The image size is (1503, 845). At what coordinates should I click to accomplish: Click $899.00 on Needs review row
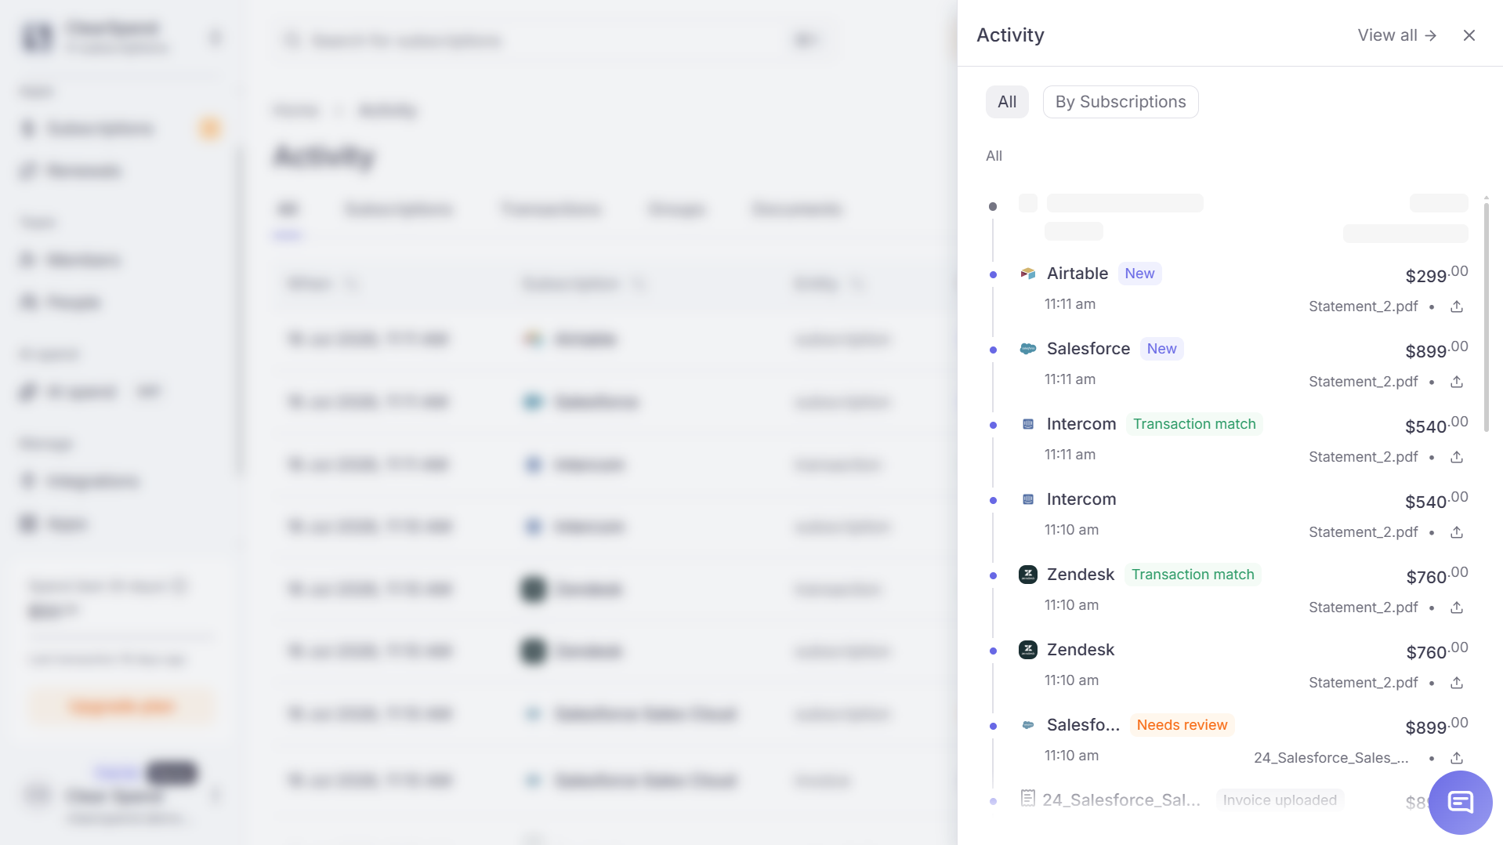click(x=1436, y=726)
